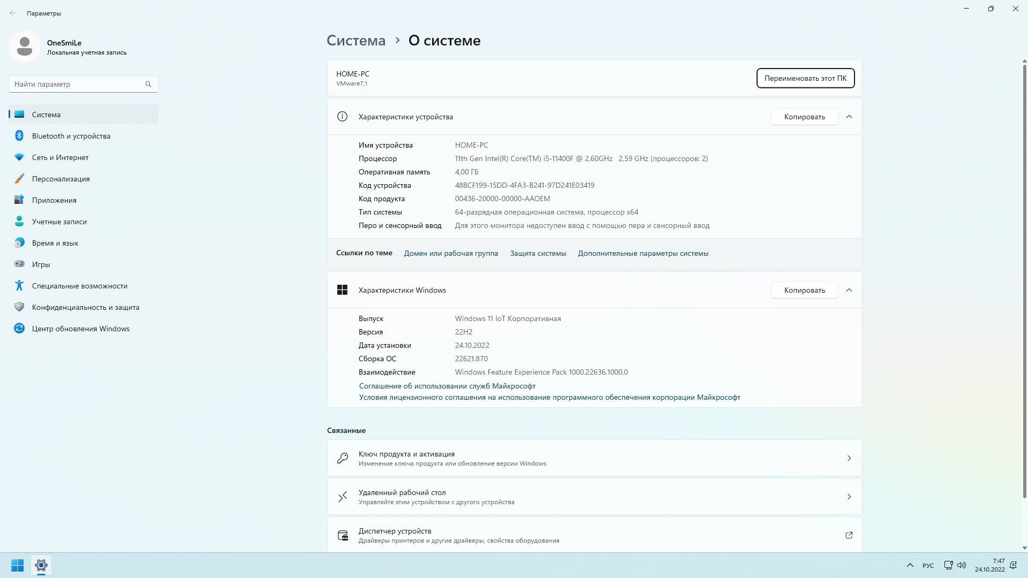Select Сеть и Интернет in sidebar
Image resolution: width=1028 pixels, height=578 pixels.
click(60, 157)
